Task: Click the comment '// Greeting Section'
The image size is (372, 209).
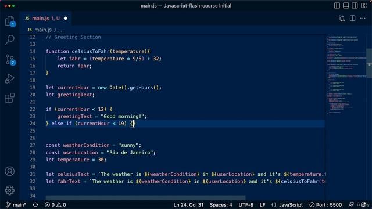Action: (73, 37)
